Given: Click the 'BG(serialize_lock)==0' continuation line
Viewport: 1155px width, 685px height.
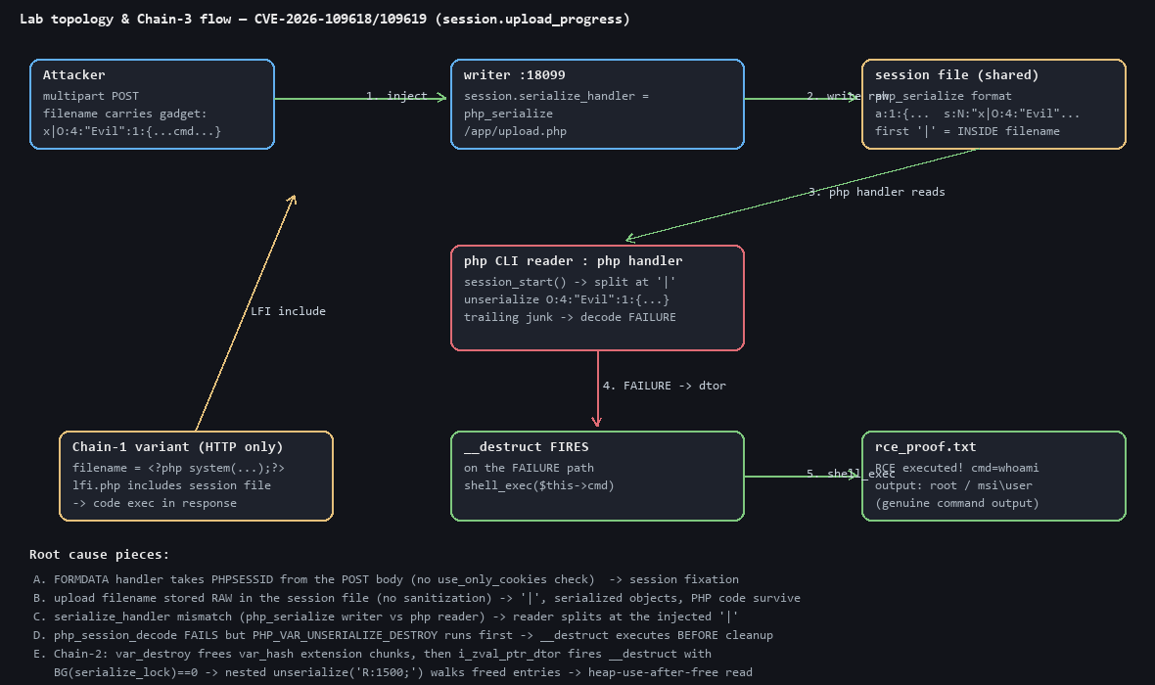Looking at the screenshot, I should (403, 671).
